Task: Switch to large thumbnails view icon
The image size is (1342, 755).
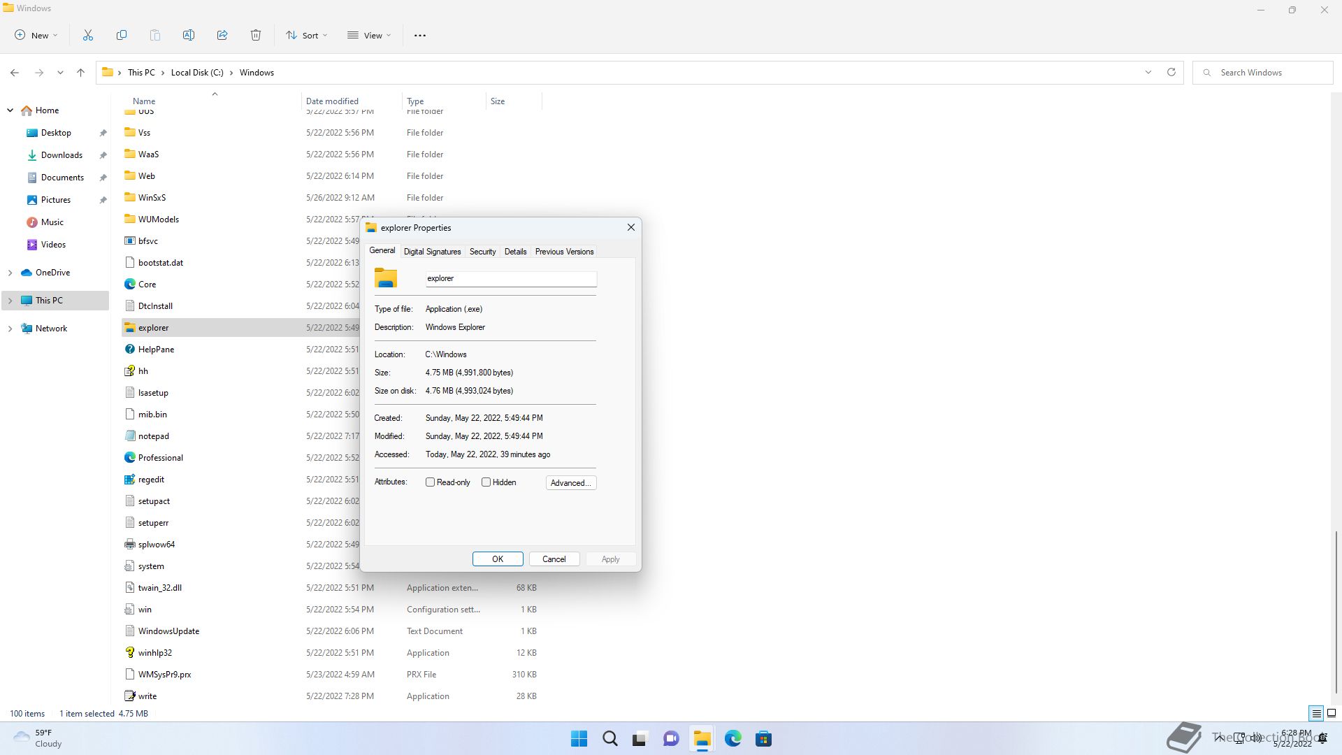Action: click(x=1332, y=714)
